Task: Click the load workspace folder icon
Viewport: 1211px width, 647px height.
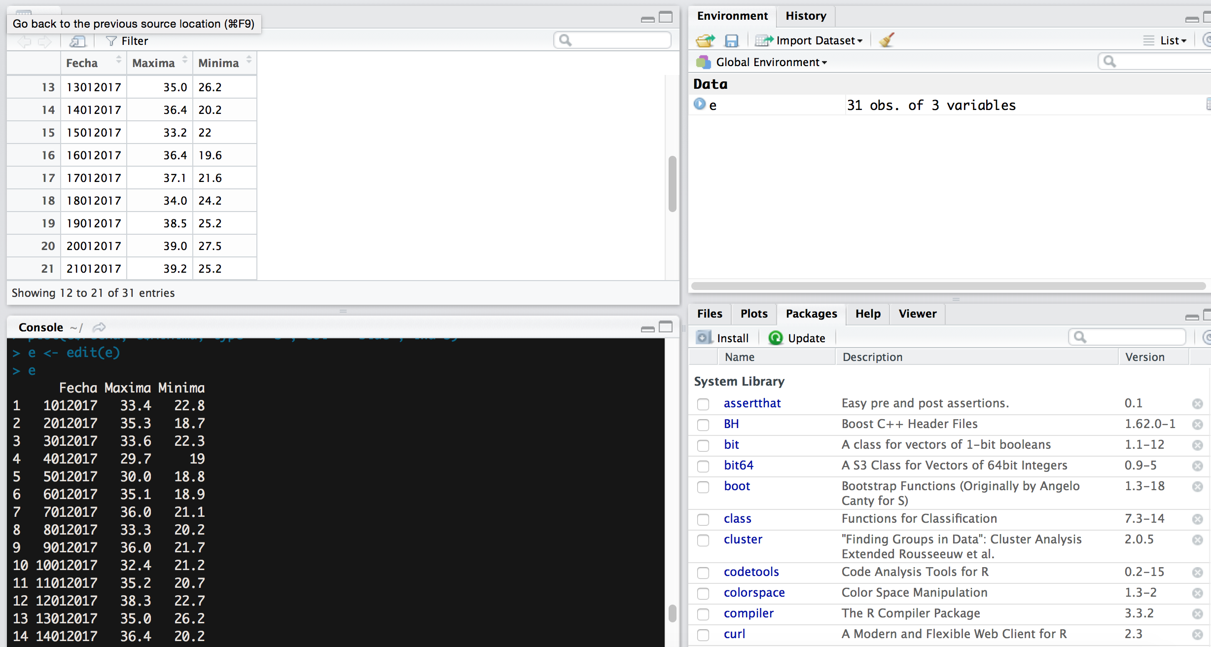Action: click(705, 40)
